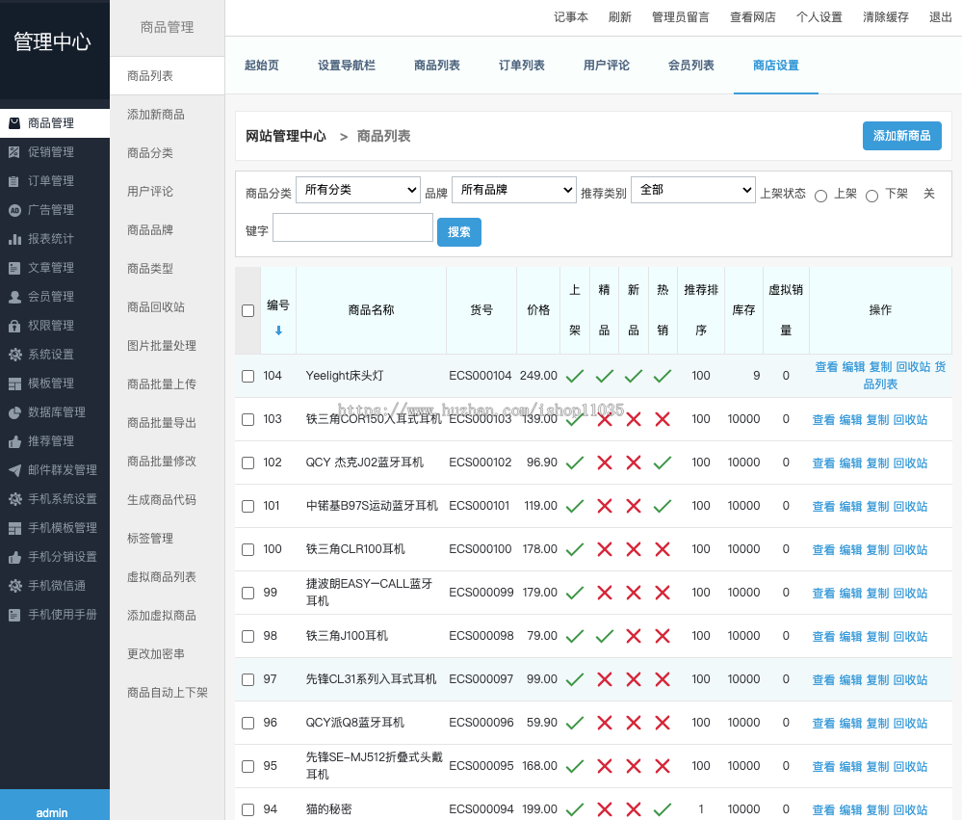Open the 订单列表 tab

tap(522, 66)
